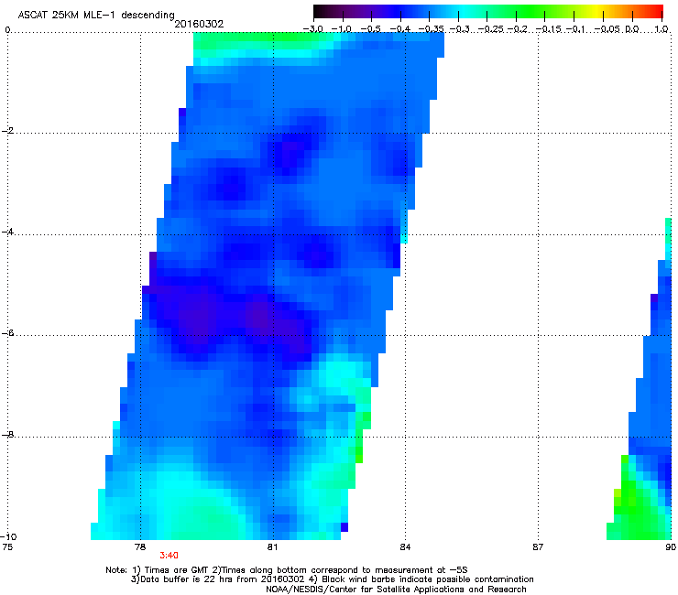The height and width of the screenshot is (595, 678).
Task: Click the latitude axis label -8
Action: coord(7,435)
